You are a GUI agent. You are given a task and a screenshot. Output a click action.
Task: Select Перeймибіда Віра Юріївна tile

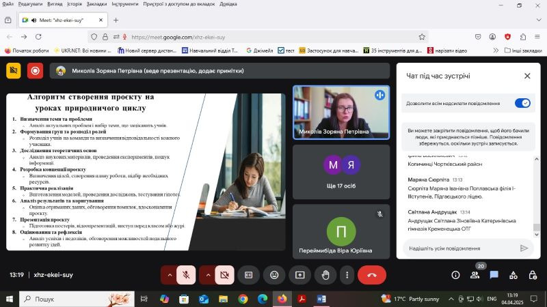(341, 231)
